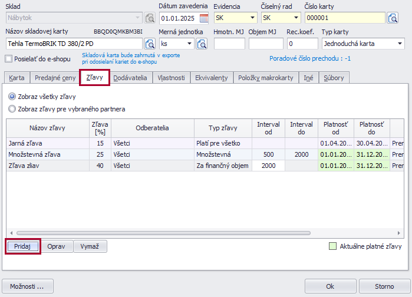
Task: Switch to the Dodávatelia tab
Action: 130,78
